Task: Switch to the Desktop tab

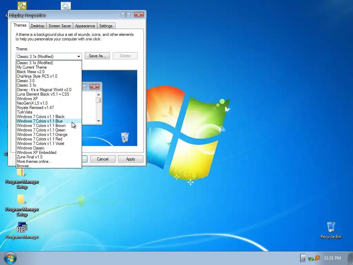Action: tap(37, 26)
